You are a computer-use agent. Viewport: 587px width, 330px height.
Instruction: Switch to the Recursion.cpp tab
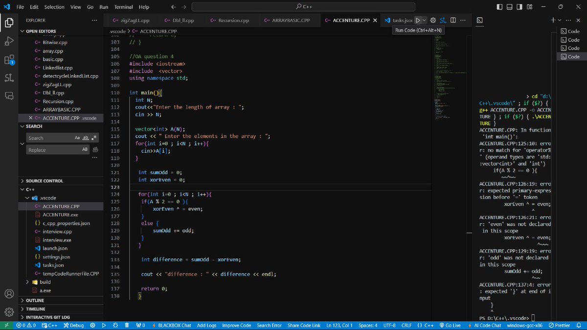(230, 20)
